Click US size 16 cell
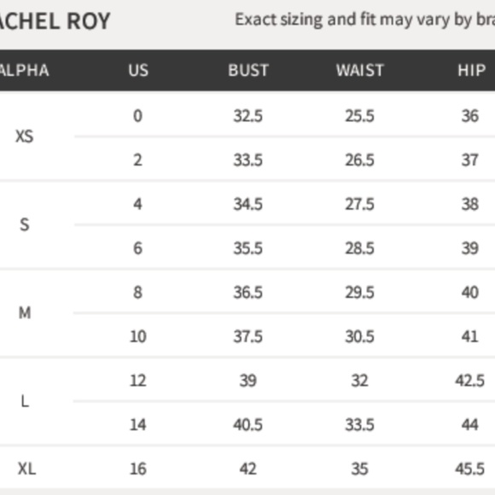 [x=138, y=469]
